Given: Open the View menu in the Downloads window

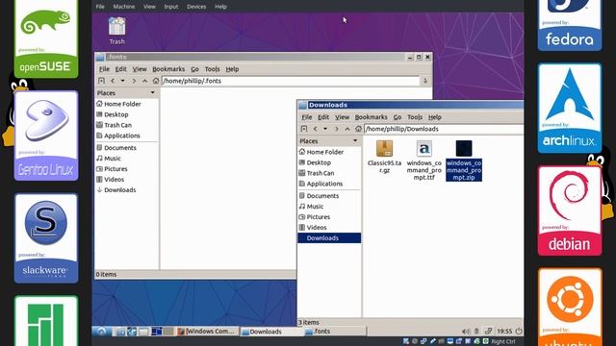Looking at the screenshot, I should 342,117.
